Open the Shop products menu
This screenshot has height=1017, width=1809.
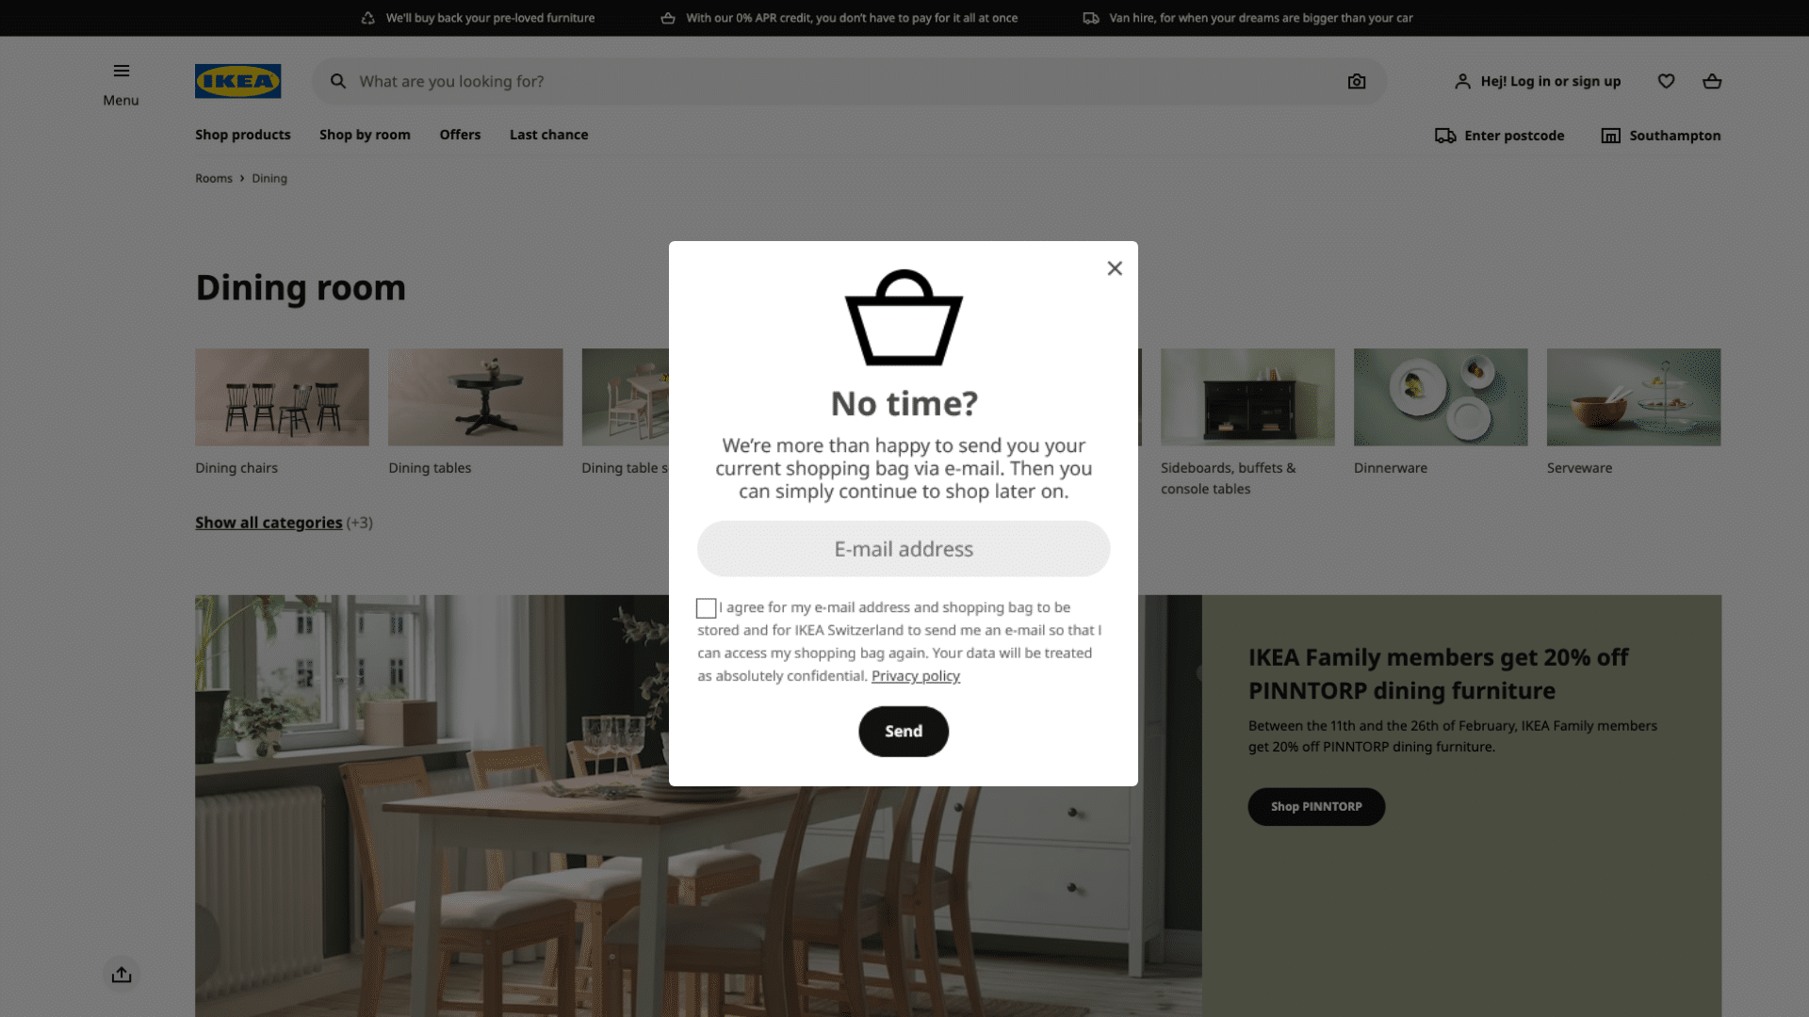[243, 135]
